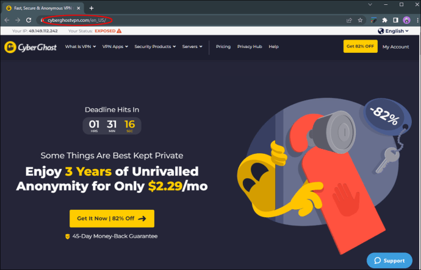Open the English language selector

click(x=394, y=31)
